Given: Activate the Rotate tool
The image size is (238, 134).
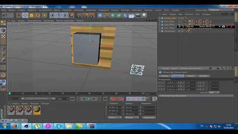Looking at the screenshot, I should click(x=38, y=15).
